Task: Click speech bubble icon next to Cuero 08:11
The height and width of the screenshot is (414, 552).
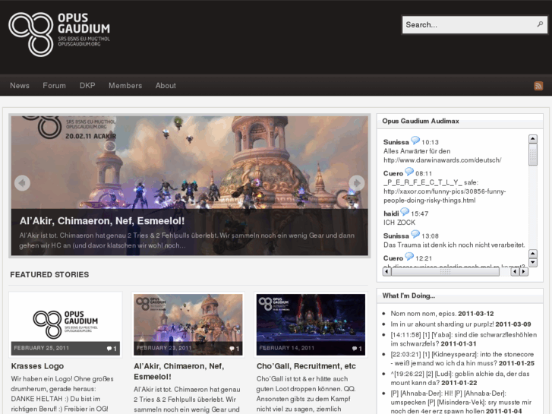Action: (x=409, y=172)
